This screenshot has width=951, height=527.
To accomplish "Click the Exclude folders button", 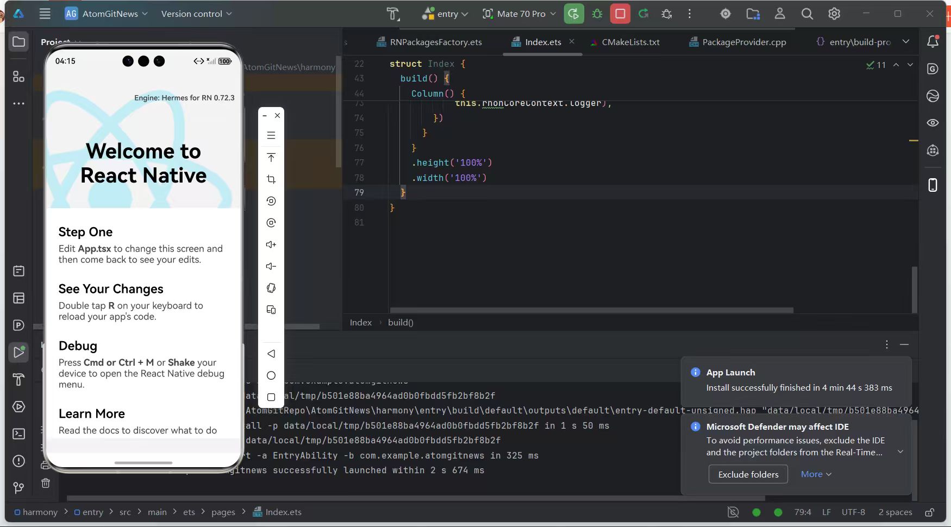I will point(748,474).
